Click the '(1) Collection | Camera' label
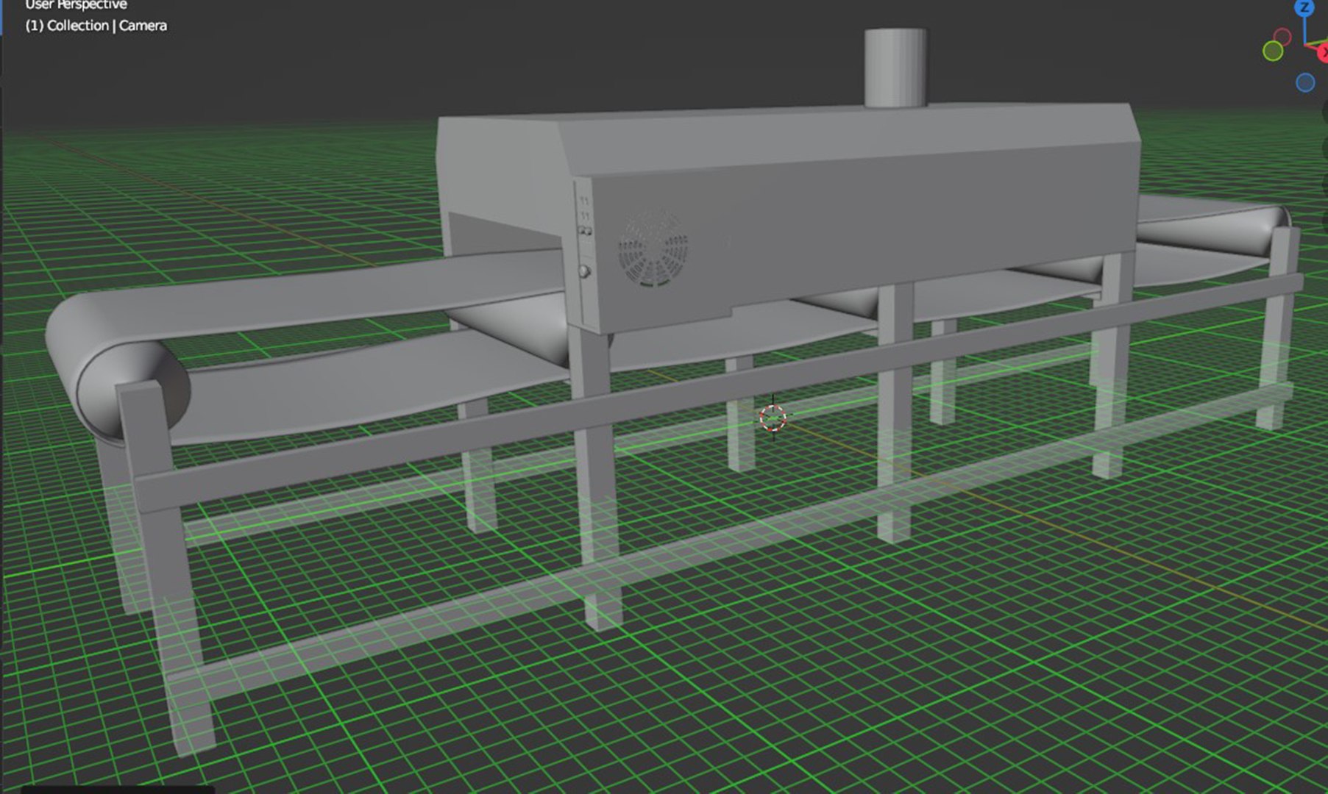 (96, 26)
